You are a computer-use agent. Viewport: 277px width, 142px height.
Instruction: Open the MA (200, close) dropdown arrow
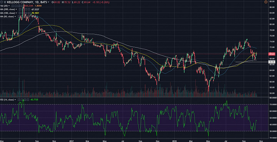click(x=16, y=9)
